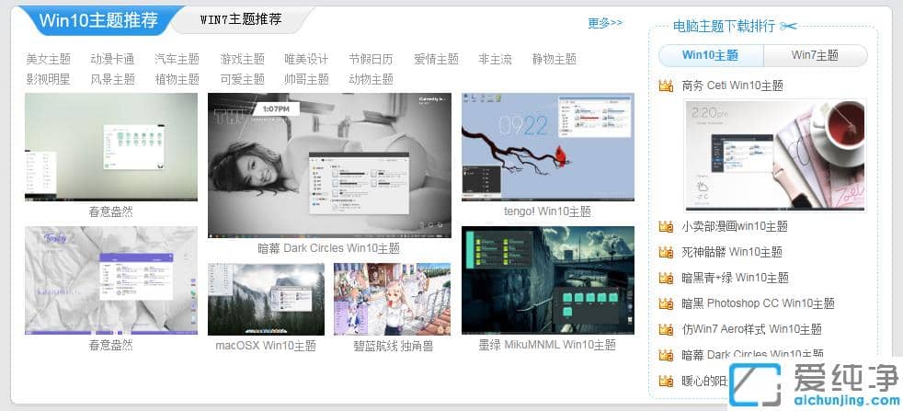Click the crown icon beside 商务 Ceti Win10主题
Image resolution: width=903 pixels, height=411 pixels.
tap(667, 86)
